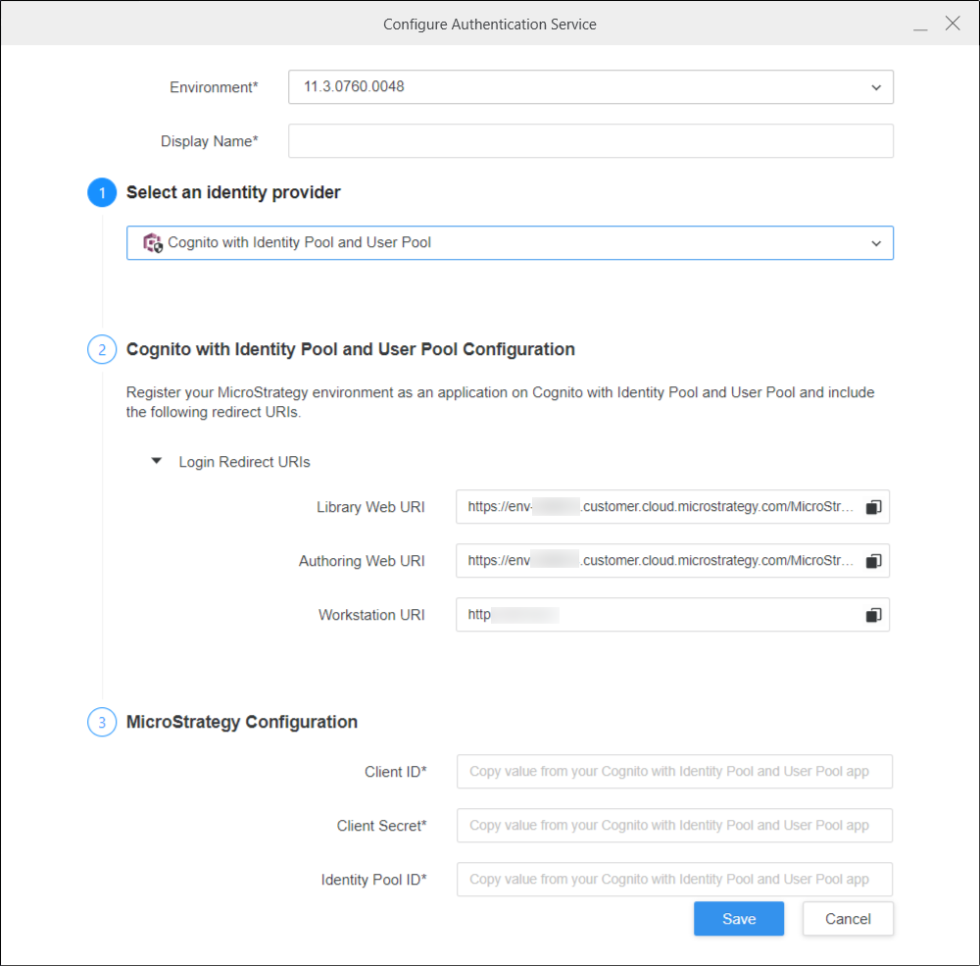Copy the Library Web URI
Screen dimensions: 980x966
pyautogui.click(x=873, y=507)
